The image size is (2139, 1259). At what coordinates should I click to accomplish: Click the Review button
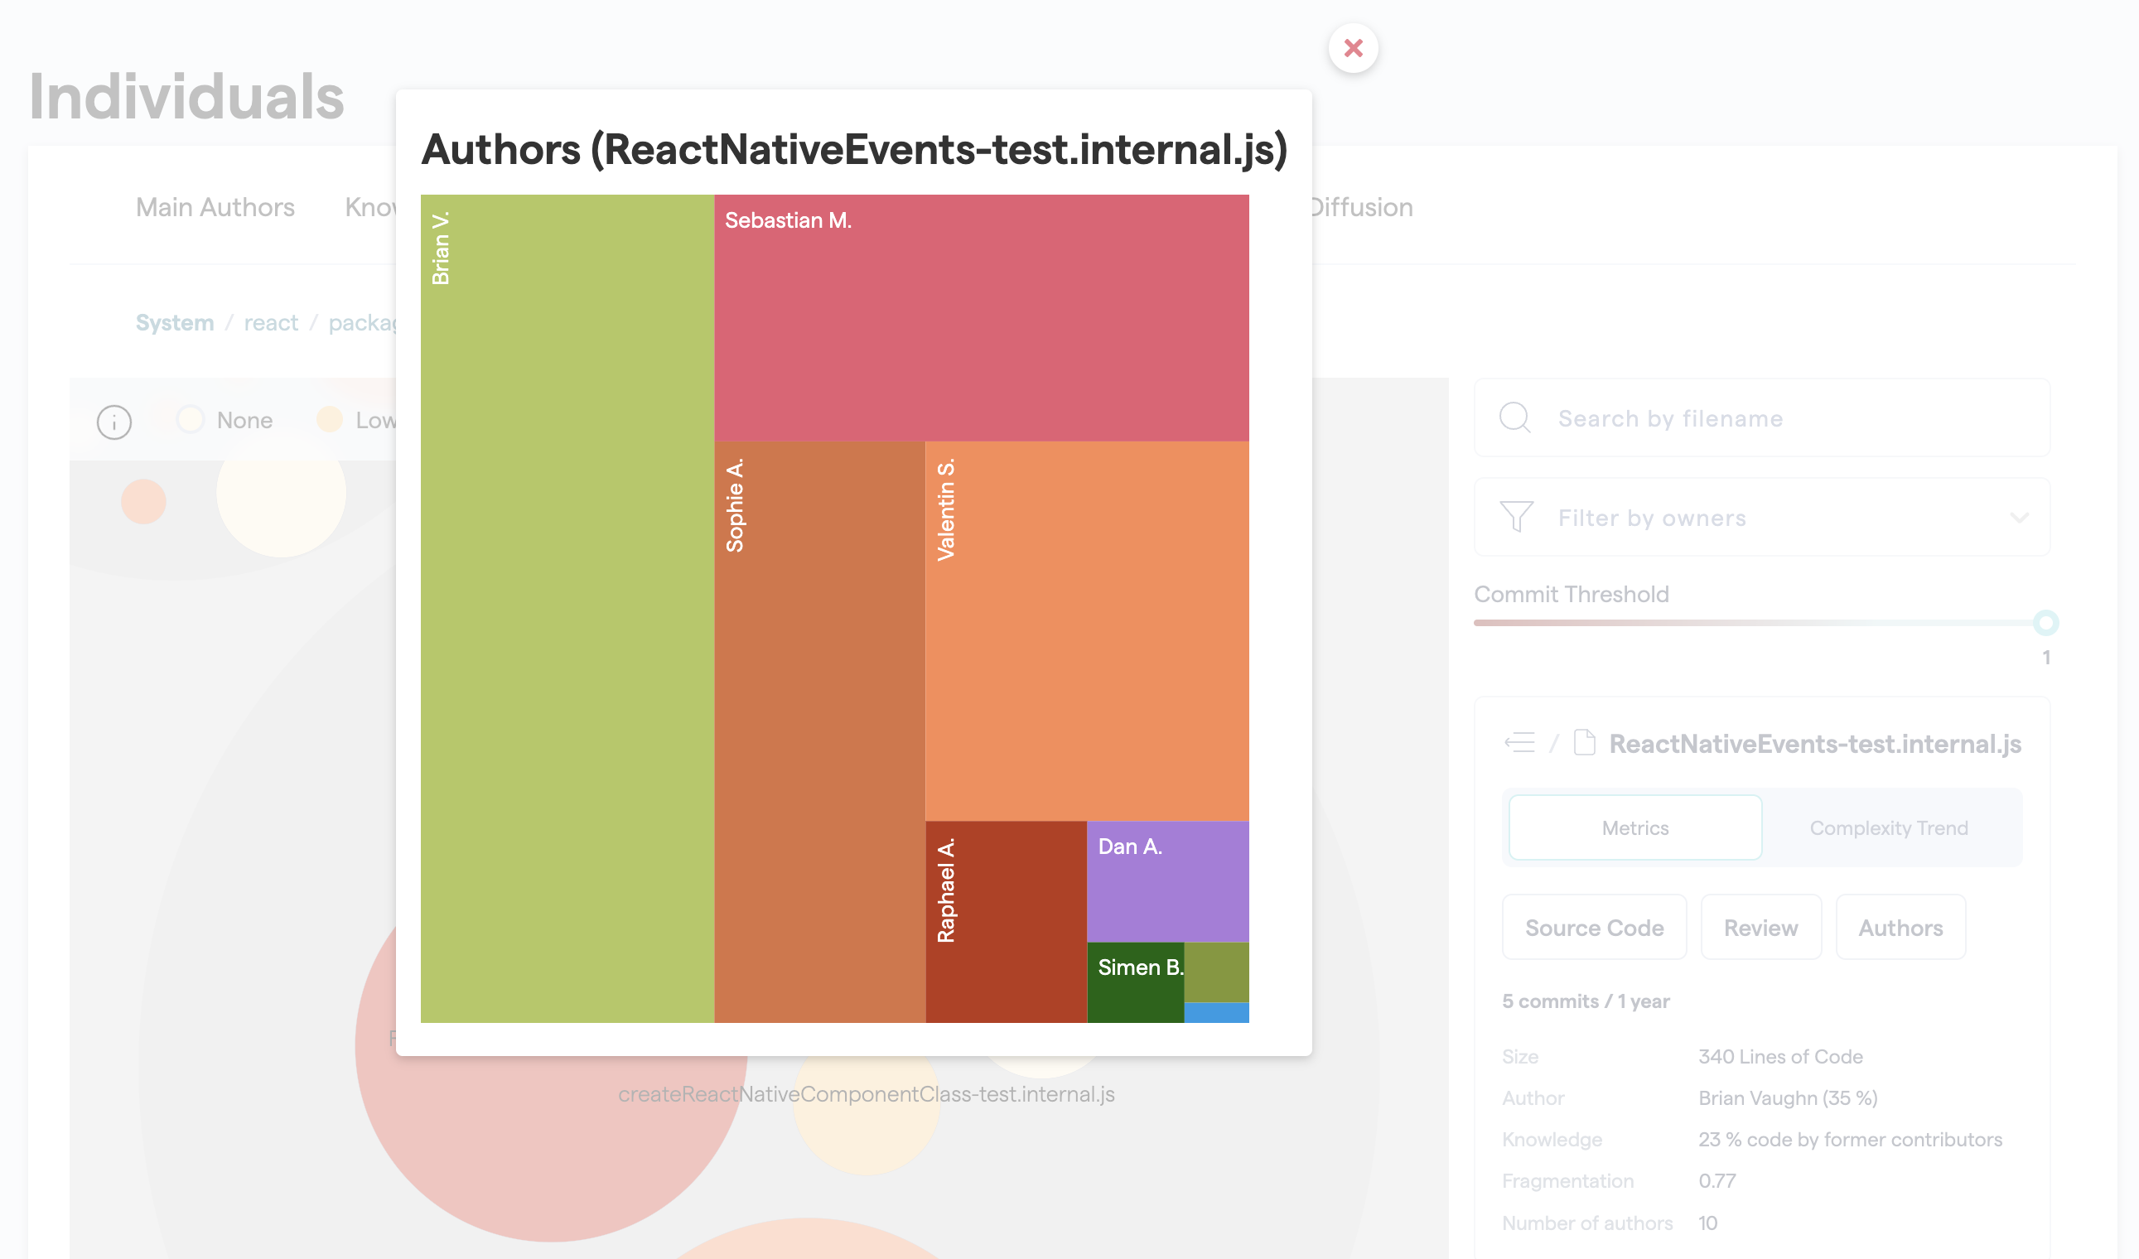(1761, 928)
